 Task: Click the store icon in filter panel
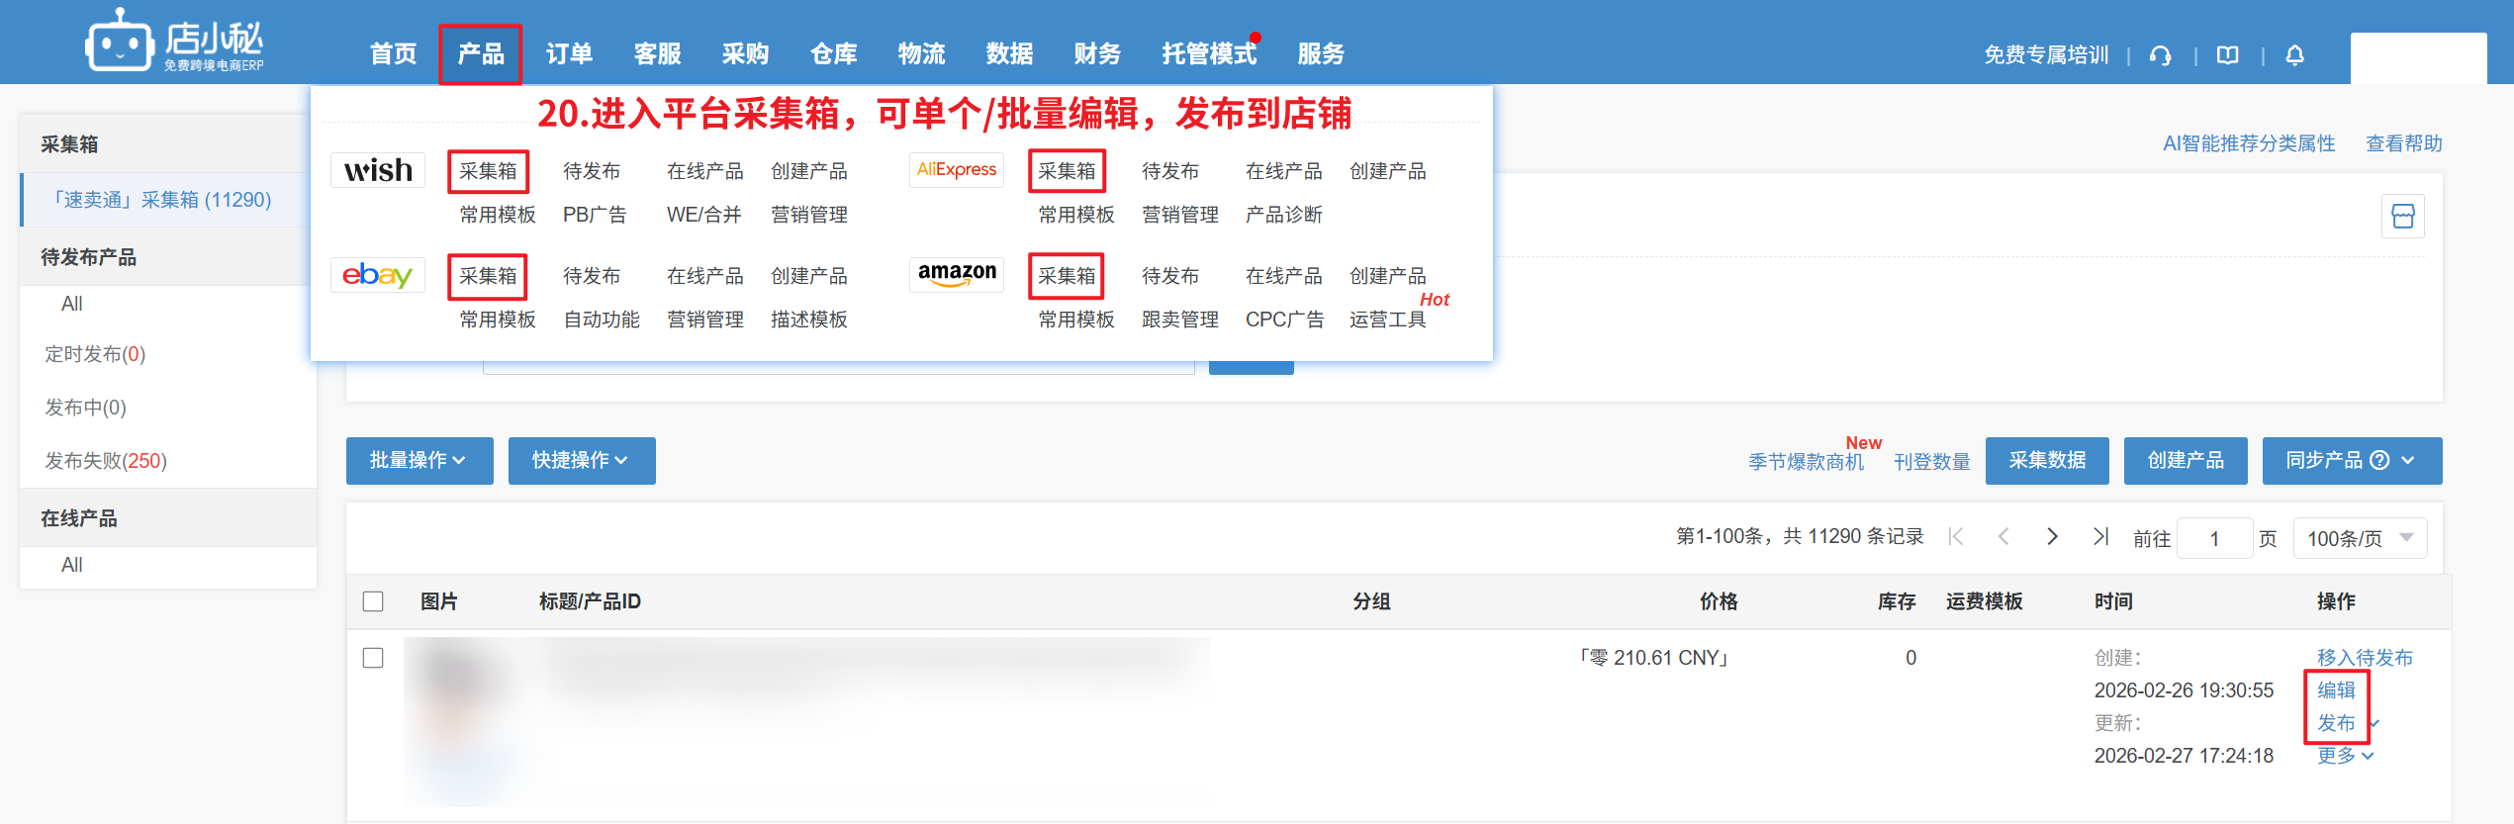coord(2402,216)
